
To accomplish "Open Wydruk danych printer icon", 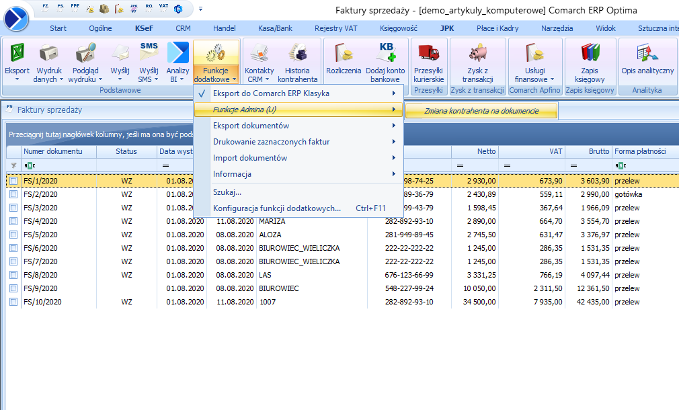I will (48, 53).
